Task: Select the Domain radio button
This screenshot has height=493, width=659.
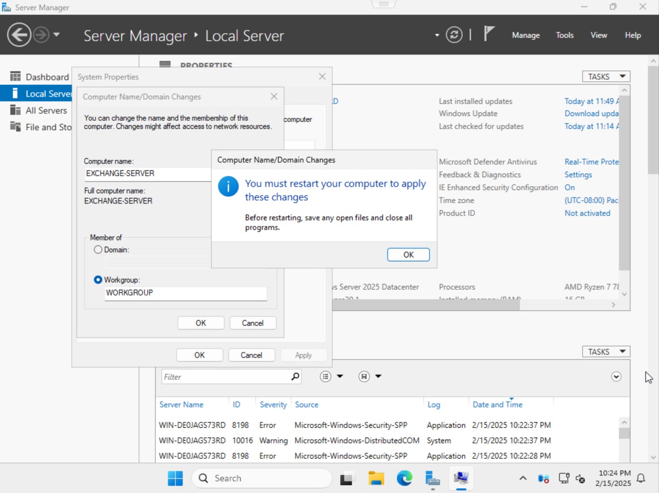Action: click(98, 250)
